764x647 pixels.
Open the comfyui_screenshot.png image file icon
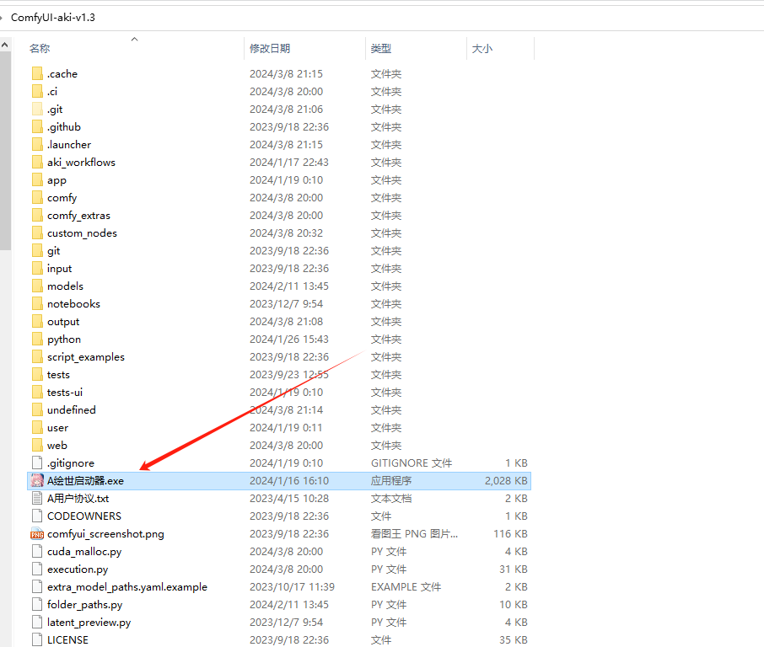tap(37, 533)
